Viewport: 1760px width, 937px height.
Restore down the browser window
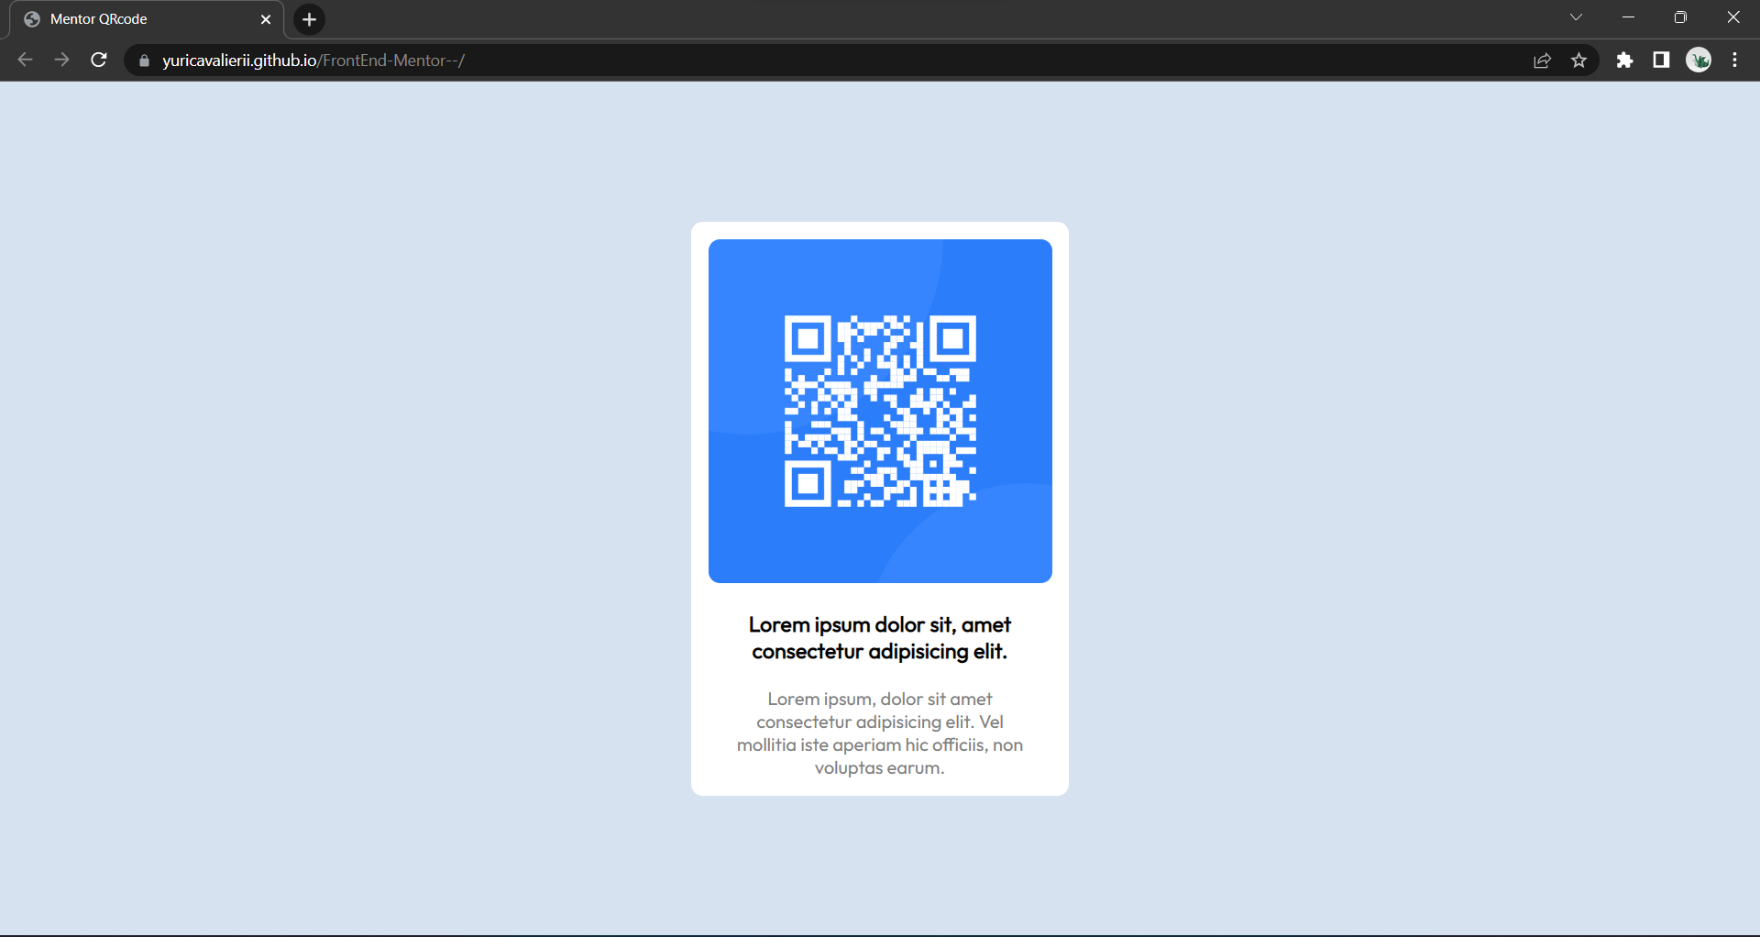[1680, 17]
